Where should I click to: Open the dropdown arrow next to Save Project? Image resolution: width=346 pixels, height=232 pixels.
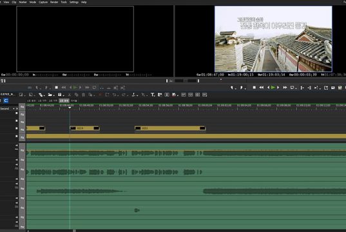click(63, 95)
